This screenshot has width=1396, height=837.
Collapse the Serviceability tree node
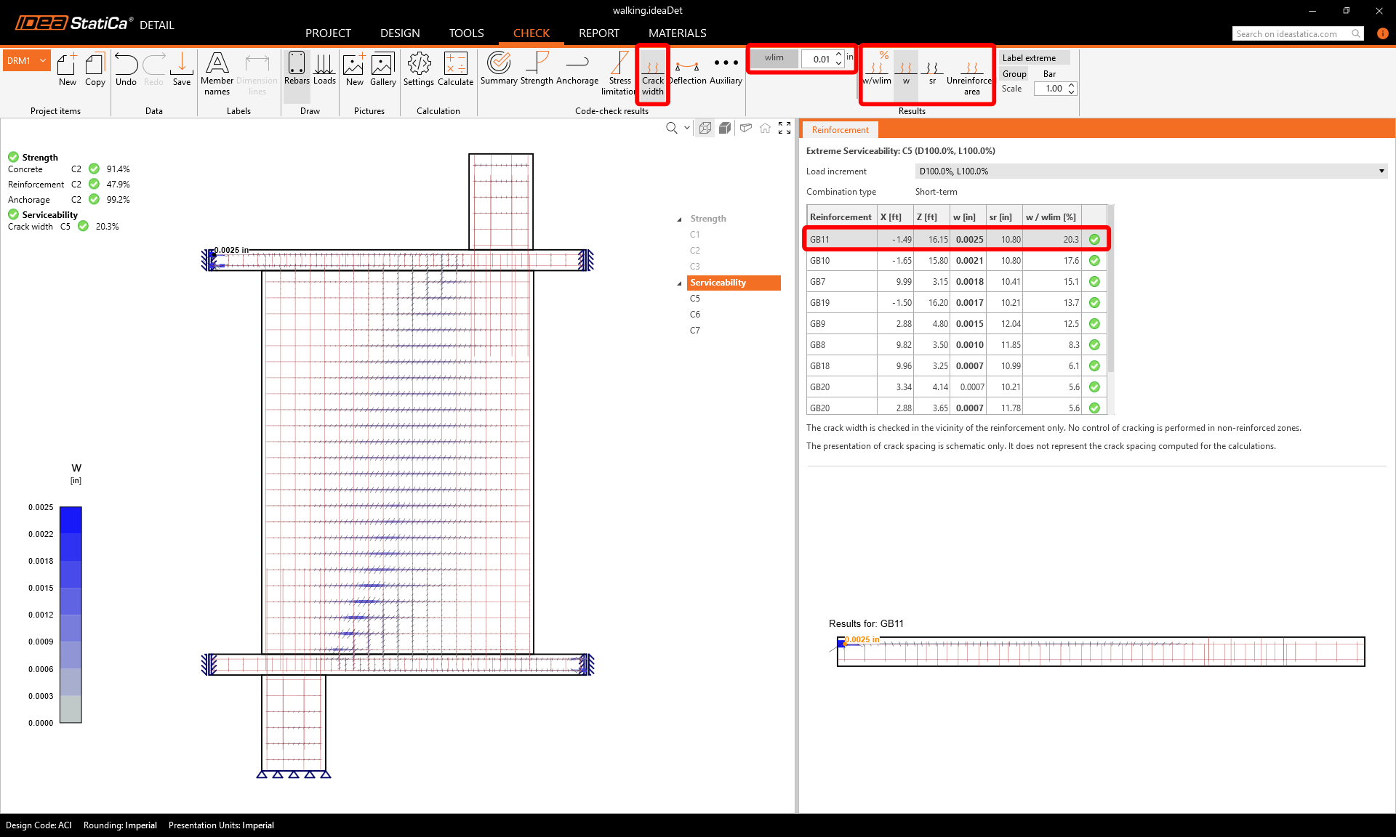[680, 283]
